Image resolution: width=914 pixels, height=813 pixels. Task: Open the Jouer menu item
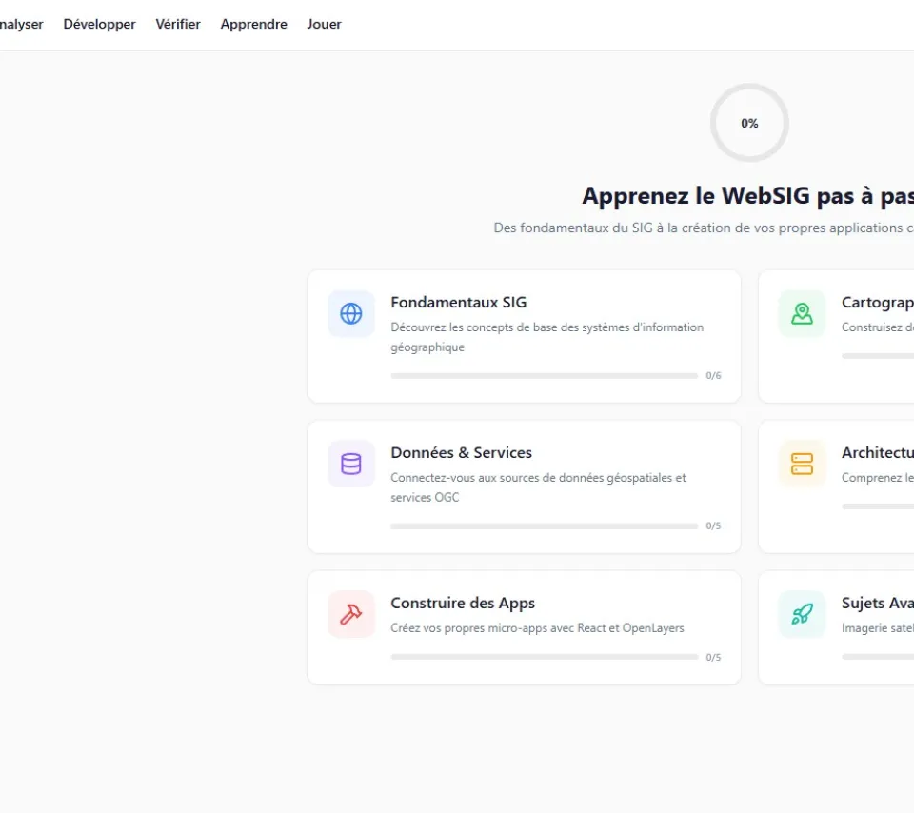point(324,24)
